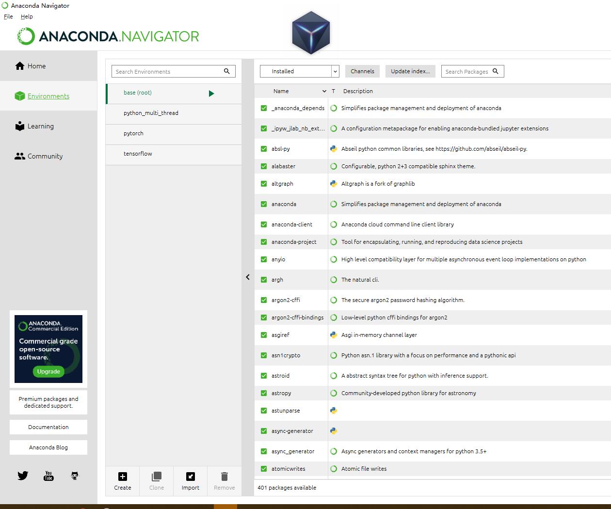
Task: Launch the base (root) environment play arrow
Action: coord(211,93)
